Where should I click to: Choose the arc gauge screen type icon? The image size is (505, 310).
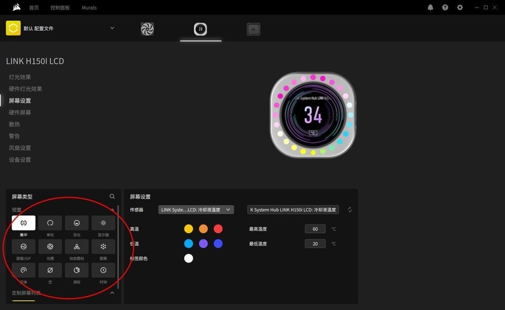[23, 270]
